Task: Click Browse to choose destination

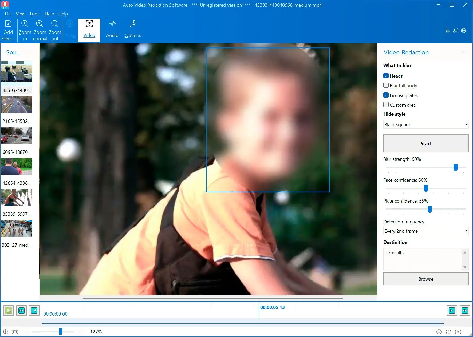Action: tap(426, 279)
